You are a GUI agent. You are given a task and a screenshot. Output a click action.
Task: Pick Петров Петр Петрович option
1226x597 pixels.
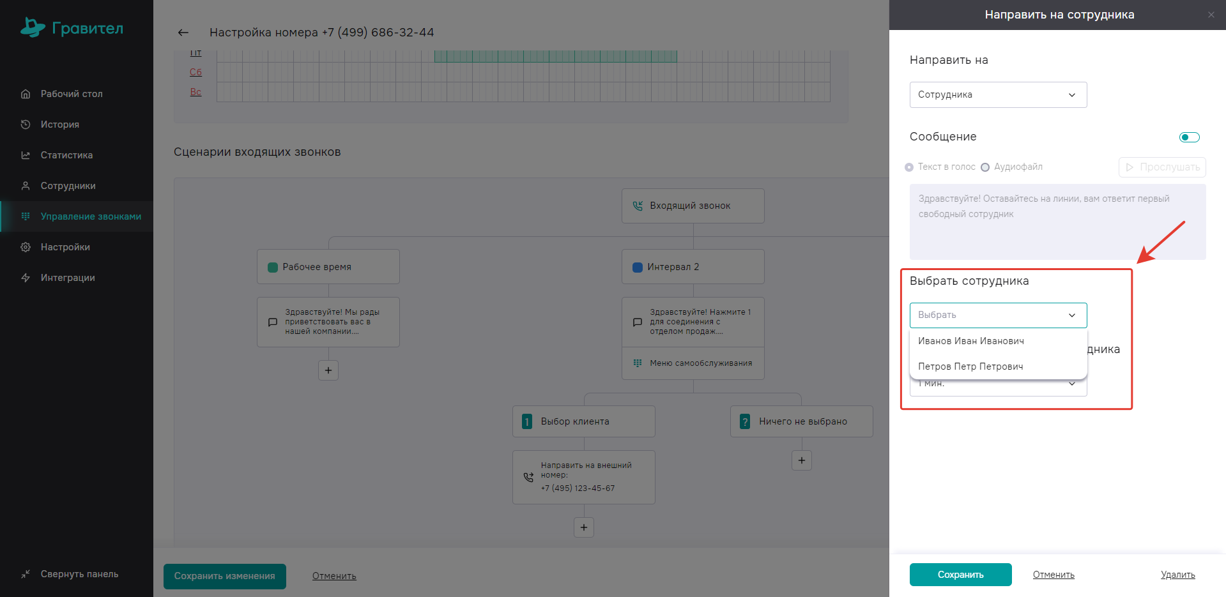(x=970, y=367)
